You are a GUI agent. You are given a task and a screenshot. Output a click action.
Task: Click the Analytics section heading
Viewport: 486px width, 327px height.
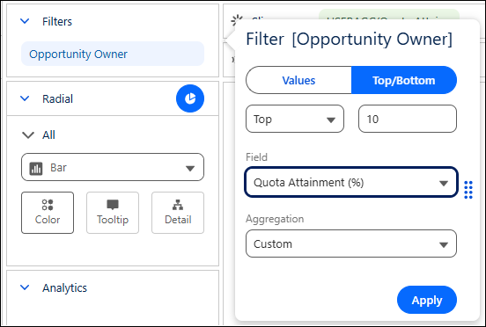pyautogui.click(x=64, y=287)
